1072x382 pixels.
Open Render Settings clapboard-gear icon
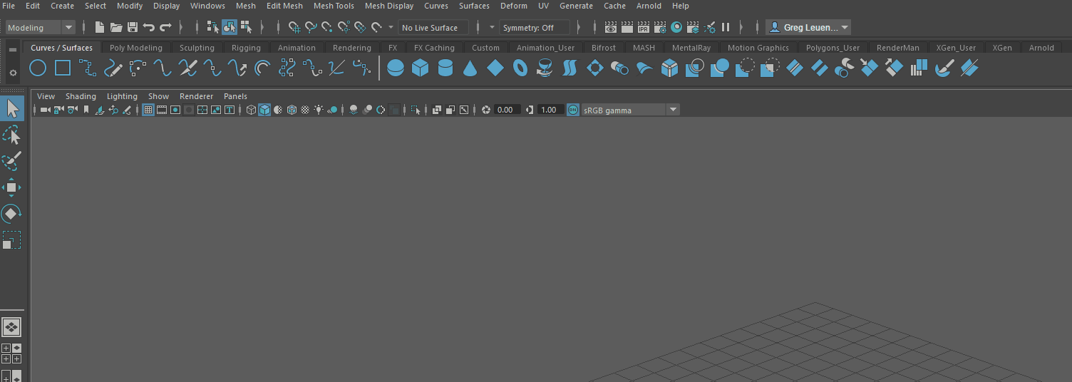[660, 27]
